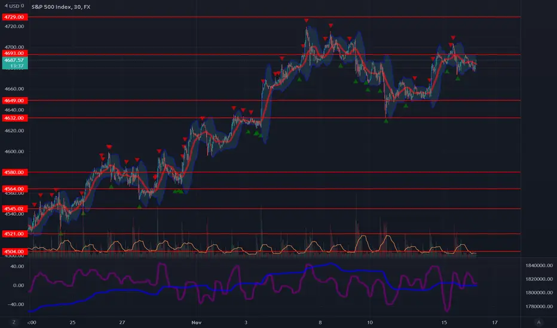557x328 pixels.
Task: Click the 4620.00 price axis label
Action: (x=14, y=131)
